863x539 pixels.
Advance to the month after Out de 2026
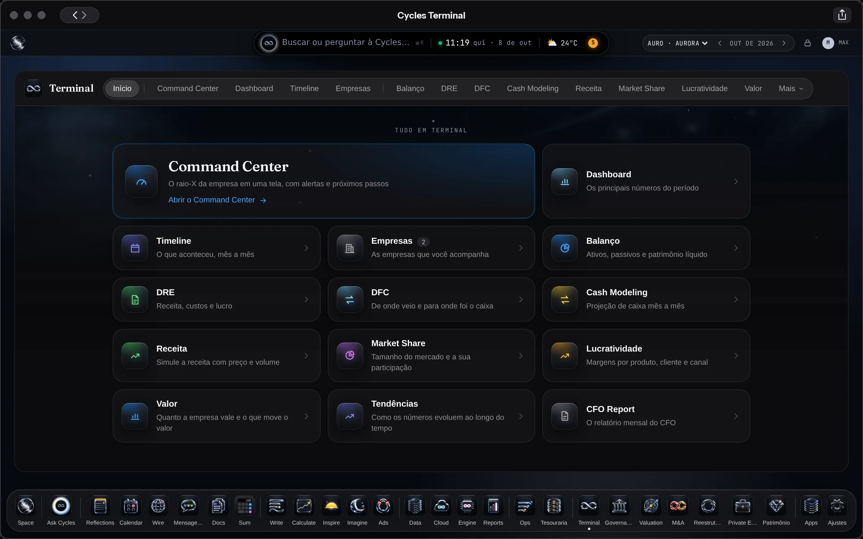(x=784, y=43)
